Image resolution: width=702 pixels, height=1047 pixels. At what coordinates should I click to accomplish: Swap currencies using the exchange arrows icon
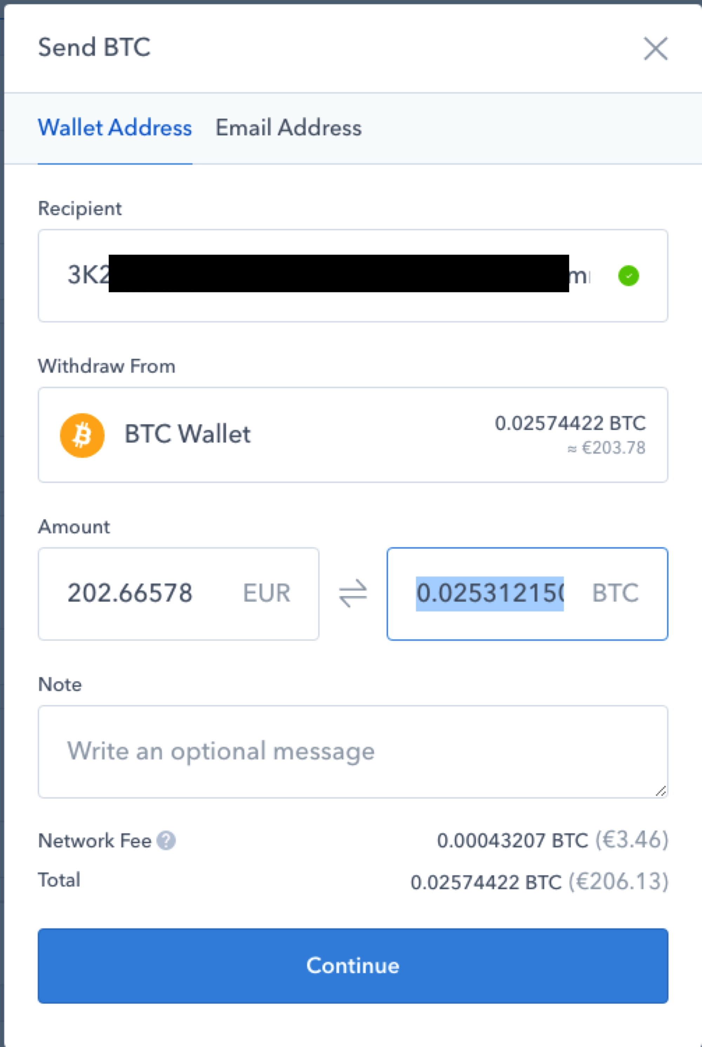tap(353, 593)
